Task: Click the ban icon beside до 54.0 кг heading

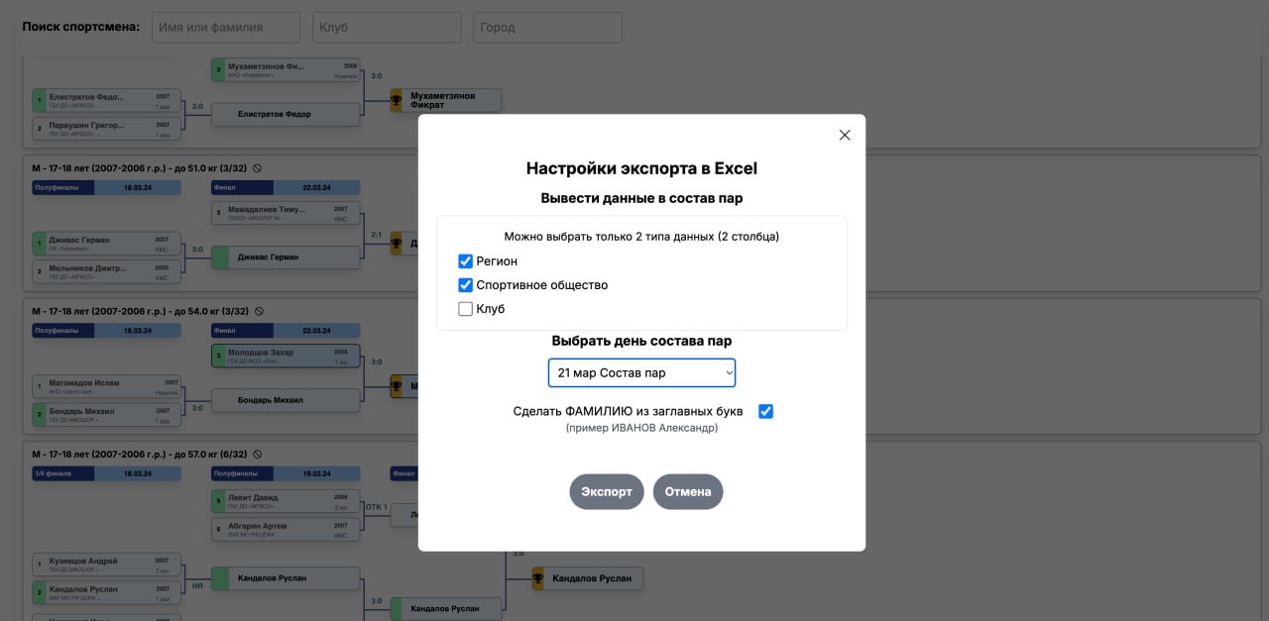Action: pos(258,311)
